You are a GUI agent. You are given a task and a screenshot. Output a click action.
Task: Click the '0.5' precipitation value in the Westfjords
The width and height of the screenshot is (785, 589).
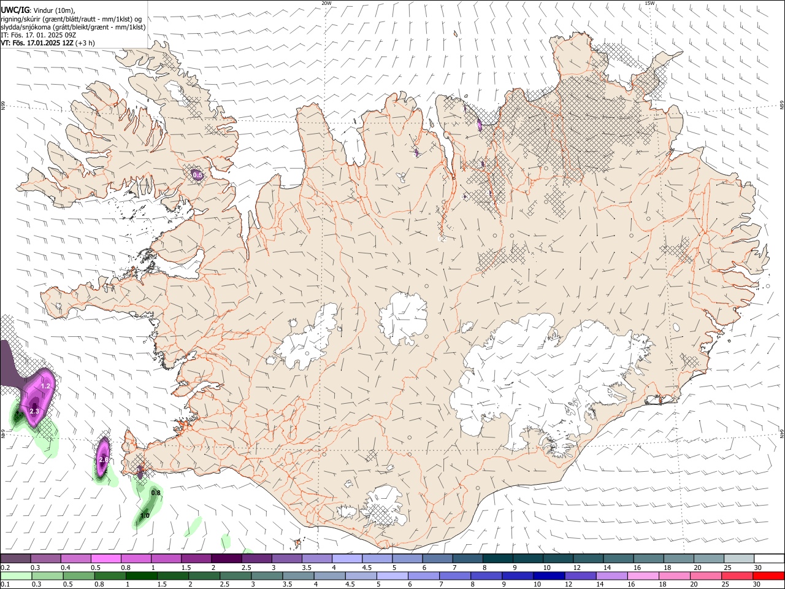[x=197, y=175]
